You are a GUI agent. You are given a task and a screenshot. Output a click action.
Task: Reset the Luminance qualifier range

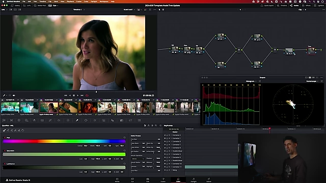click(124, 164)
